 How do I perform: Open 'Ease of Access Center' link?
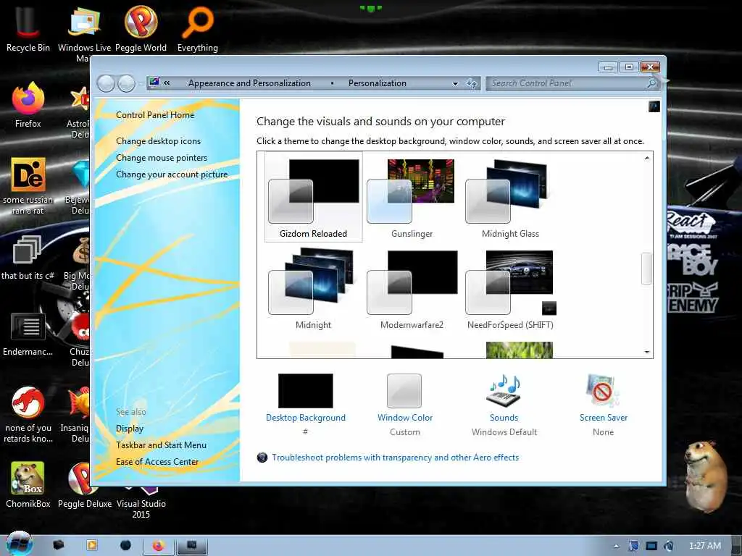coord(157,461)
